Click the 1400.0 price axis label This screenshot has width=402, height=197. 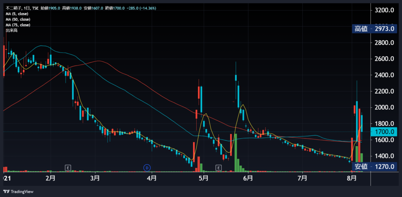tap(384, 156)
